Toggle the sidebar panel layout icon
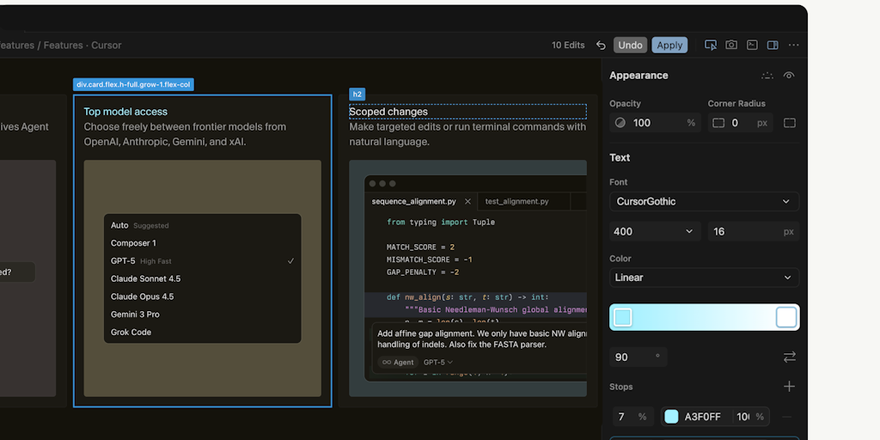This screenshot has height=440, width=880. pyautogui.click(x=773, y=46)
